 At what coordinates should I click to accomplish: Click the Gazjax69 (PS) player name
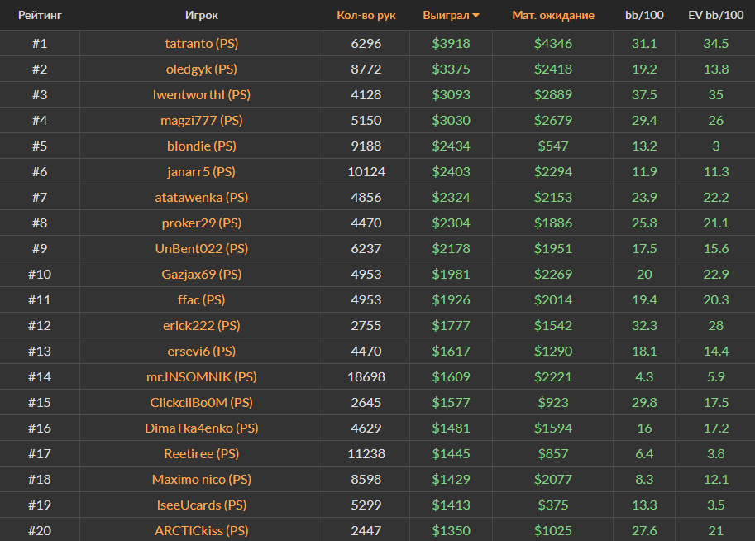(x=202, y=275)
